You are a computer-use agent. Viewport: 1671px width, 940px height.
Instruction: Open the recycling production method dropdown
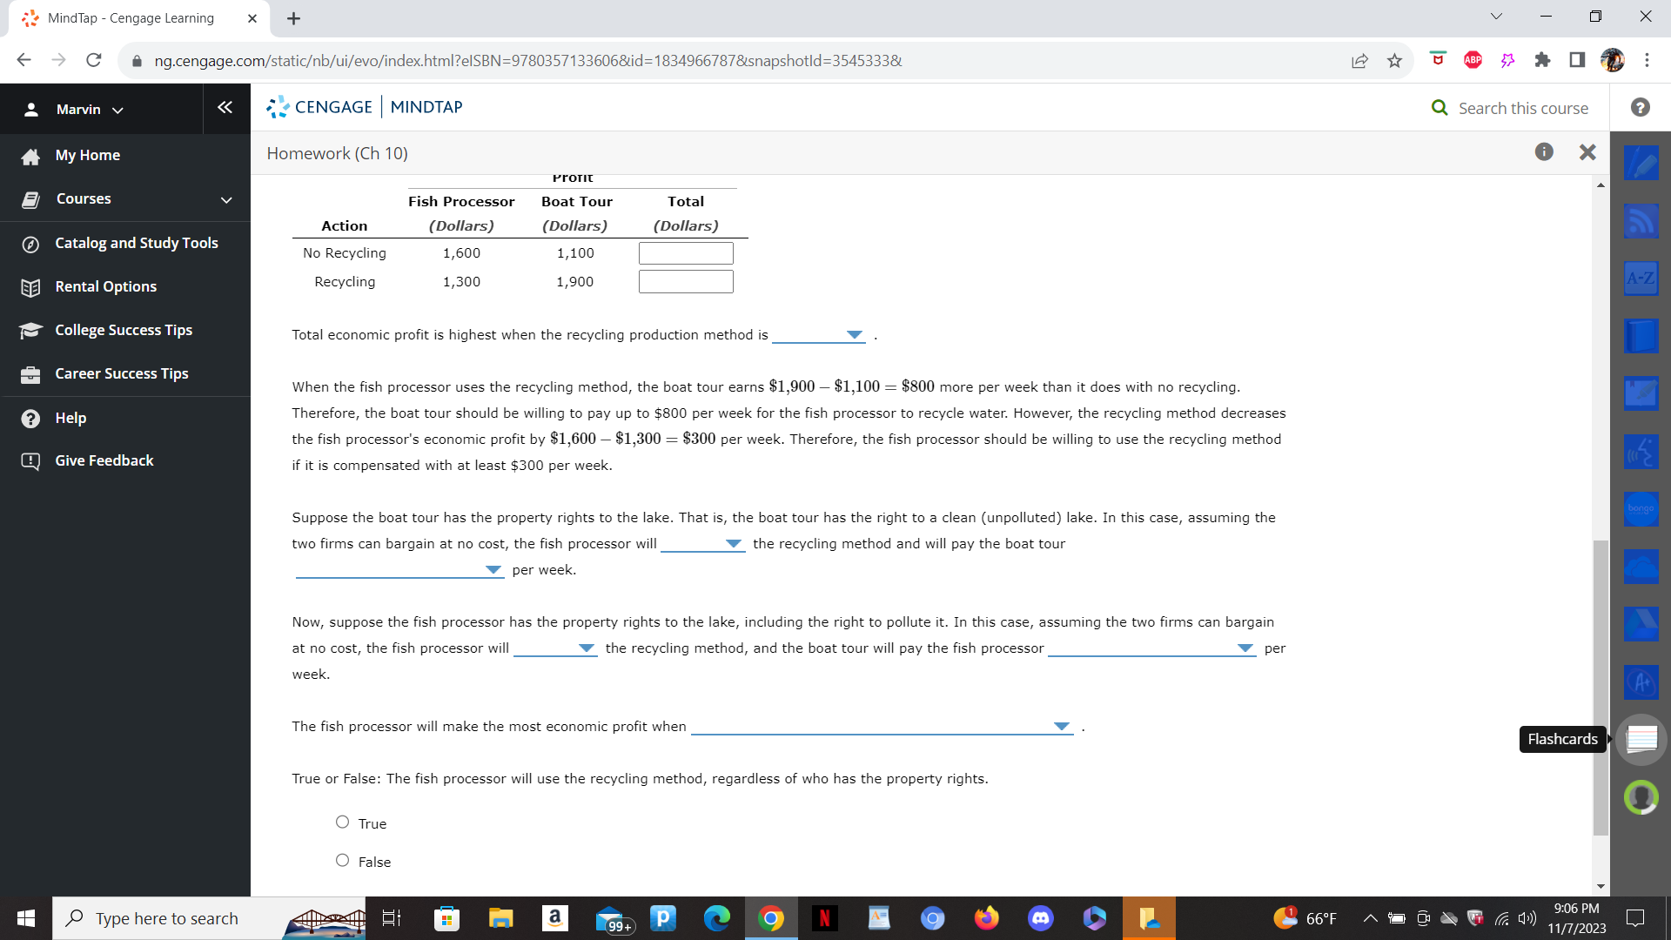(x=819, y=334)
